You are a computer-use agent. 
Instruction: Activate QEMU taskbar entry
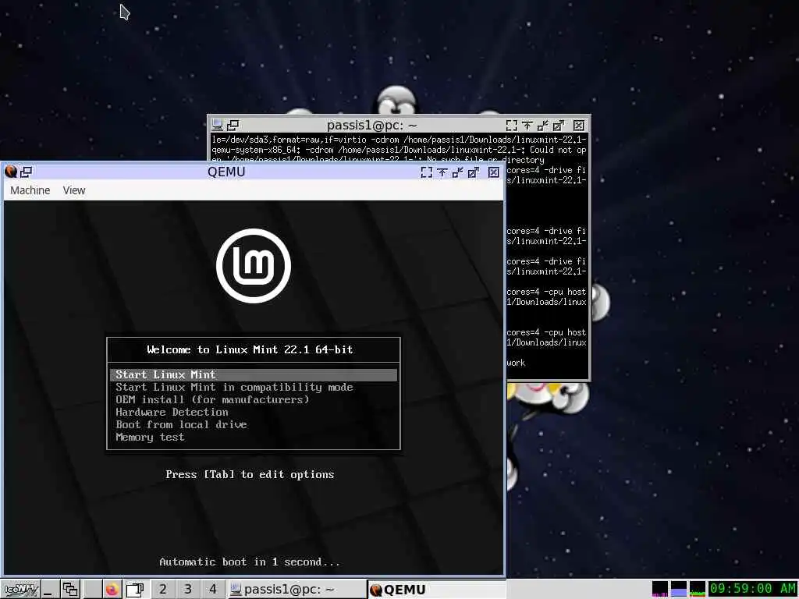tap(435, 590)
